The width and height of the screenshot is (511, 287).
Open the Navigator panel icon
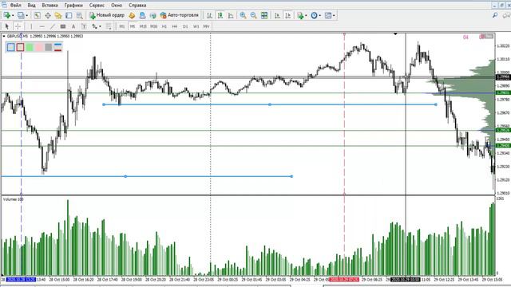pos(58,15)
